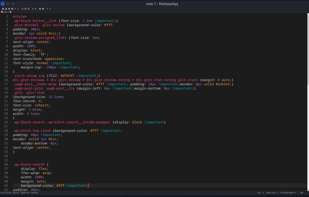The image size is (309, 197).
Task: Click the Save All toolbar icon
Action: click(12, 9)
